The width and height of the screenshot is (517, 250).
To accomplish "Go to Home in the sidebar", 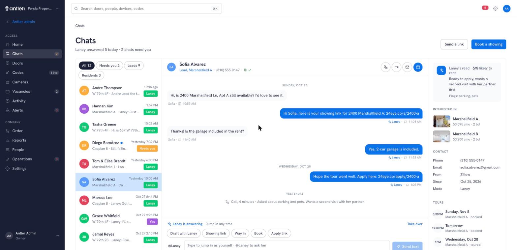I will (x=32, y=44).
